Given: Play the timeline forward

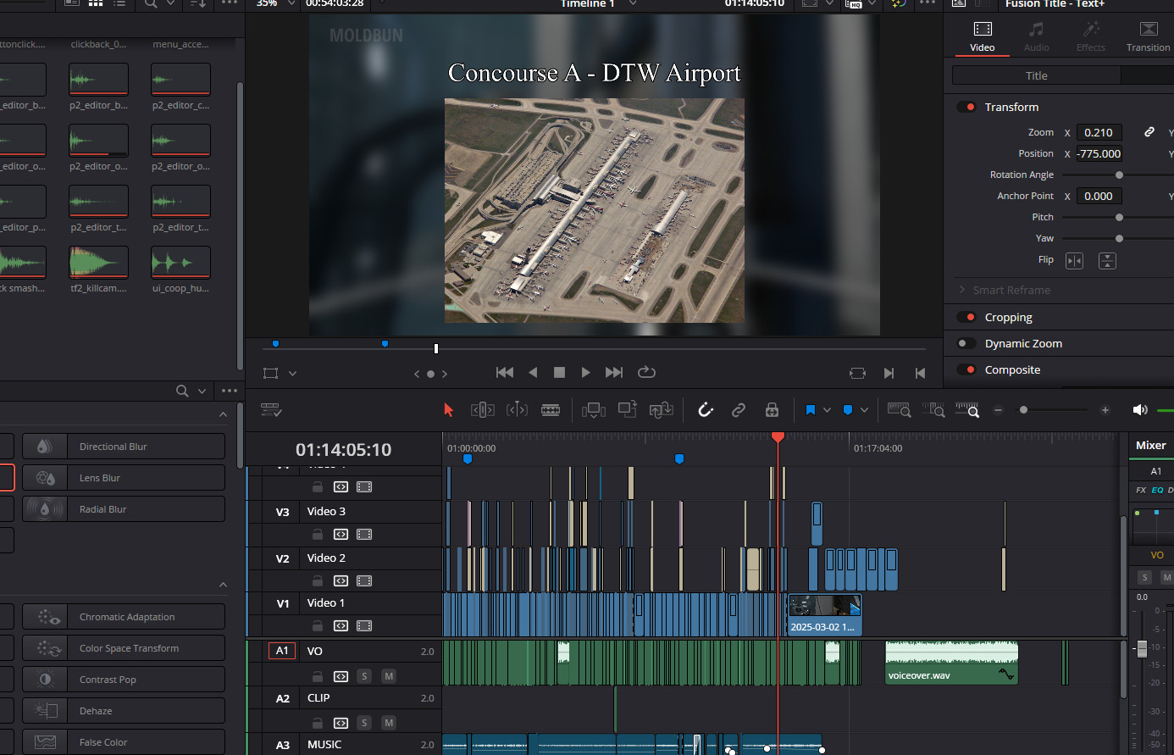Looking at the screenshot, I should tap(585, 372).
